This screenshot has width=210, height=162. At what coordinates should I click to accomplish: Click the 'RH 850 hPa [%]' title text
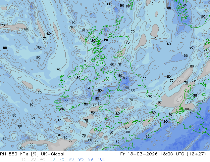pos(19,154)
